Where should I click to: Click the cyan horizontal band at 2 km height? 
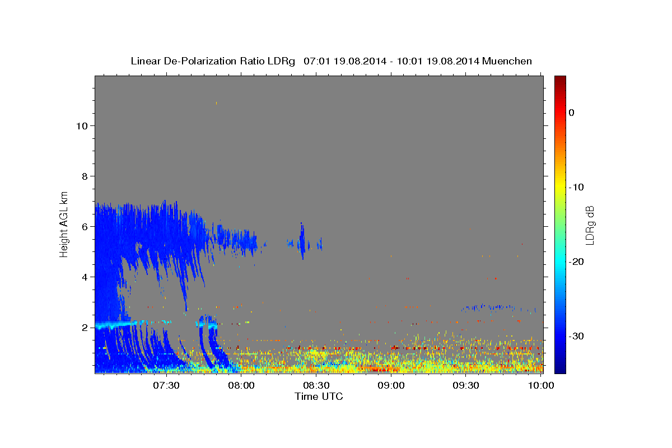(x=115, y=325)
